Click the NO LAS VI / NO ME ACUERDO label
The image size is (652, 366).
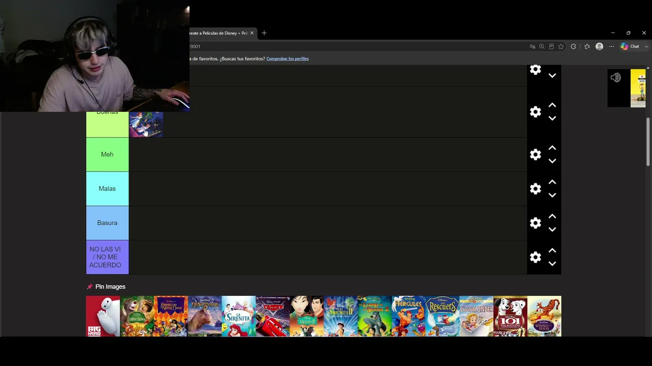click(x=107, y=257)
